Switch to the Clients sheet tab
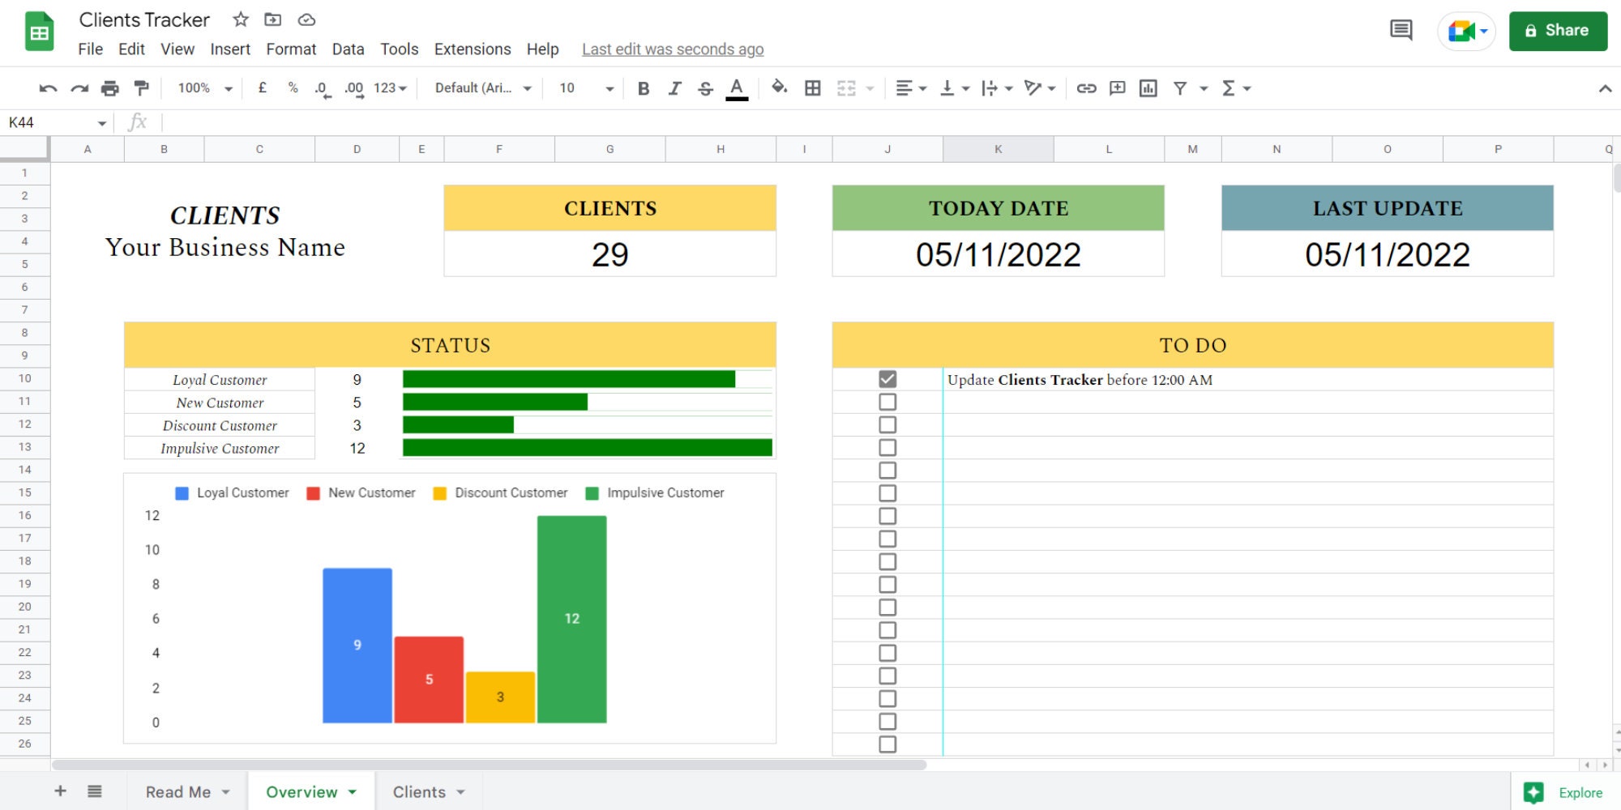This screenshot has width=1621, height=810. (x=420, y=792)
